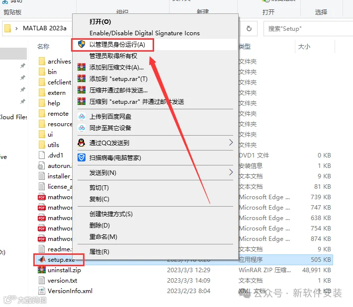Click the folder icon of ui
Image resolution: width=353 pixels, height=307 pixels.
42,134
